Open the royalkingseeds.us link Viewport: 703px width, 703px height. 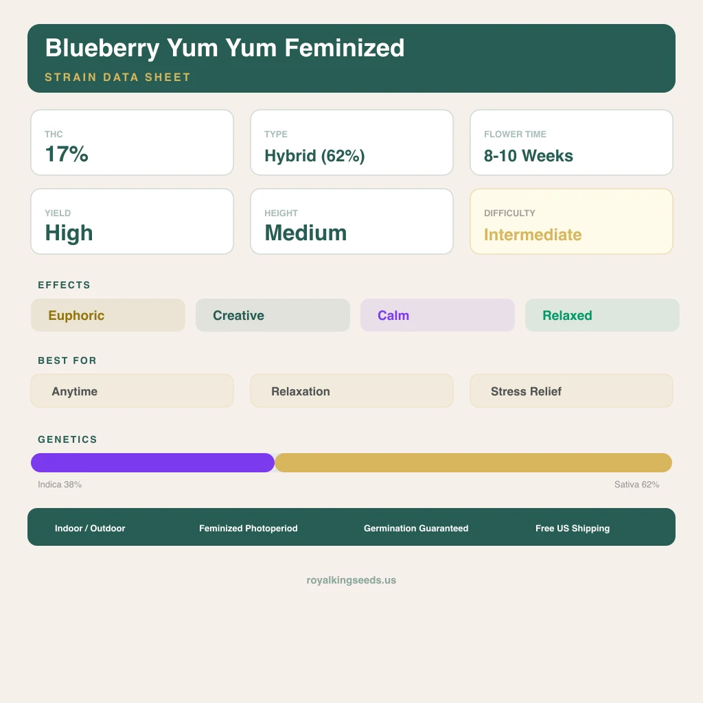pos(351,580)
